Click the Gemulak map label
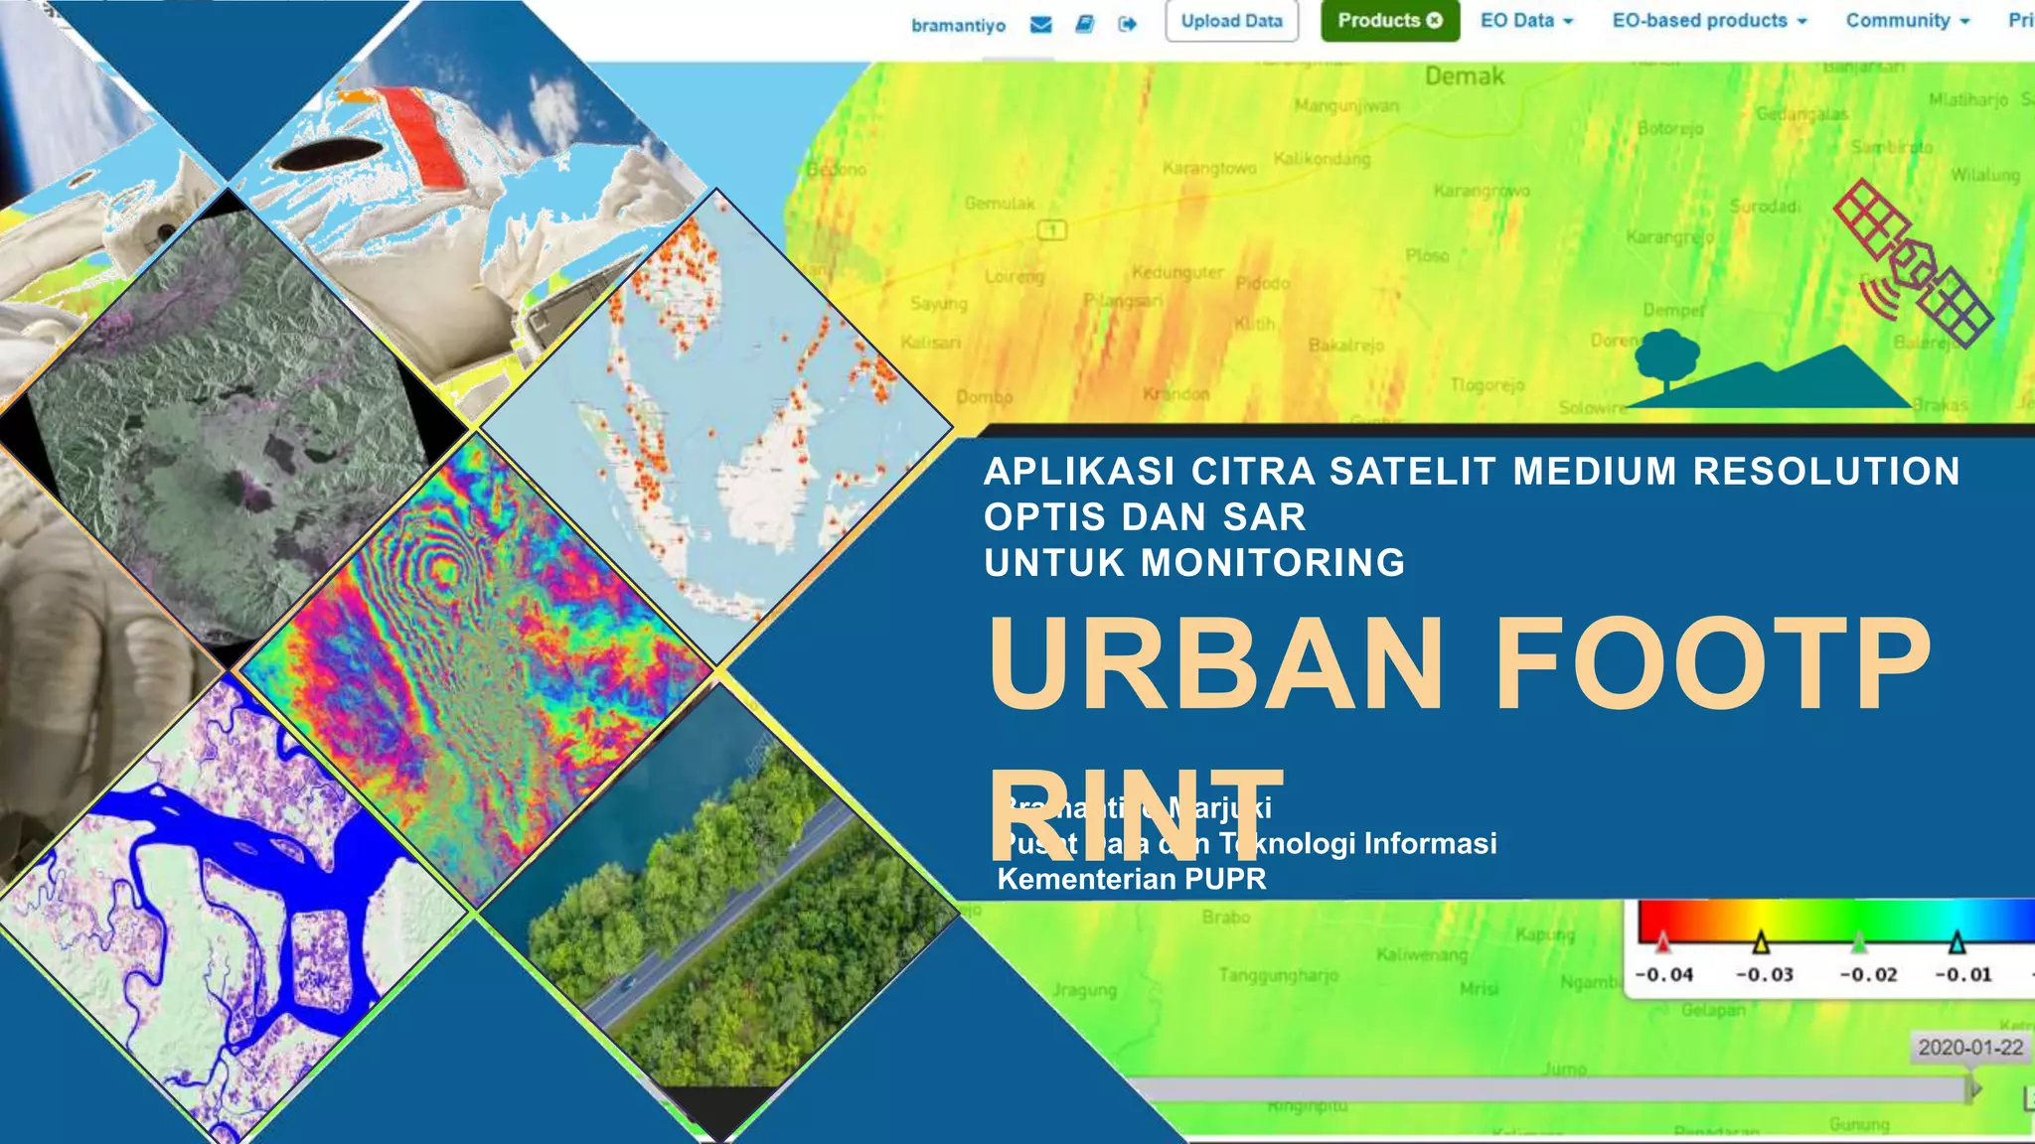Image resolution: width=2035 pixels, height=1144 pixels. (x=1000, y=204)
